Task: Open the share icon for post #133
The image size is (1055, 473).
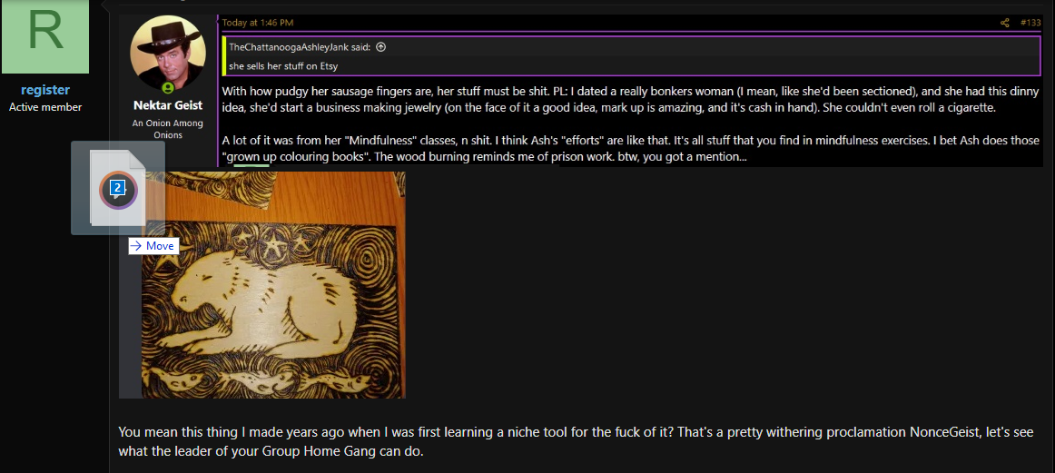Action: 1004,23
